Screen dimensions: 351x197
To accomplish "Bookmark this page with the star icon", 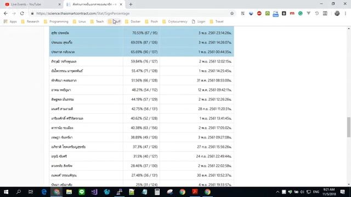I will point(232,13).
